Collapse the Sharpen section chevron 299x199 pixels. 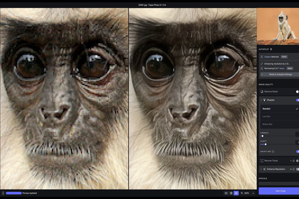[261, 100]
